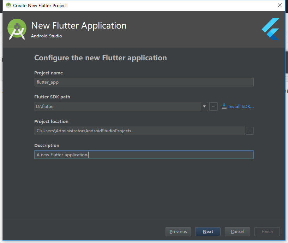Click the Description text field
The image size is (288, 243).
tap(144, 155)
